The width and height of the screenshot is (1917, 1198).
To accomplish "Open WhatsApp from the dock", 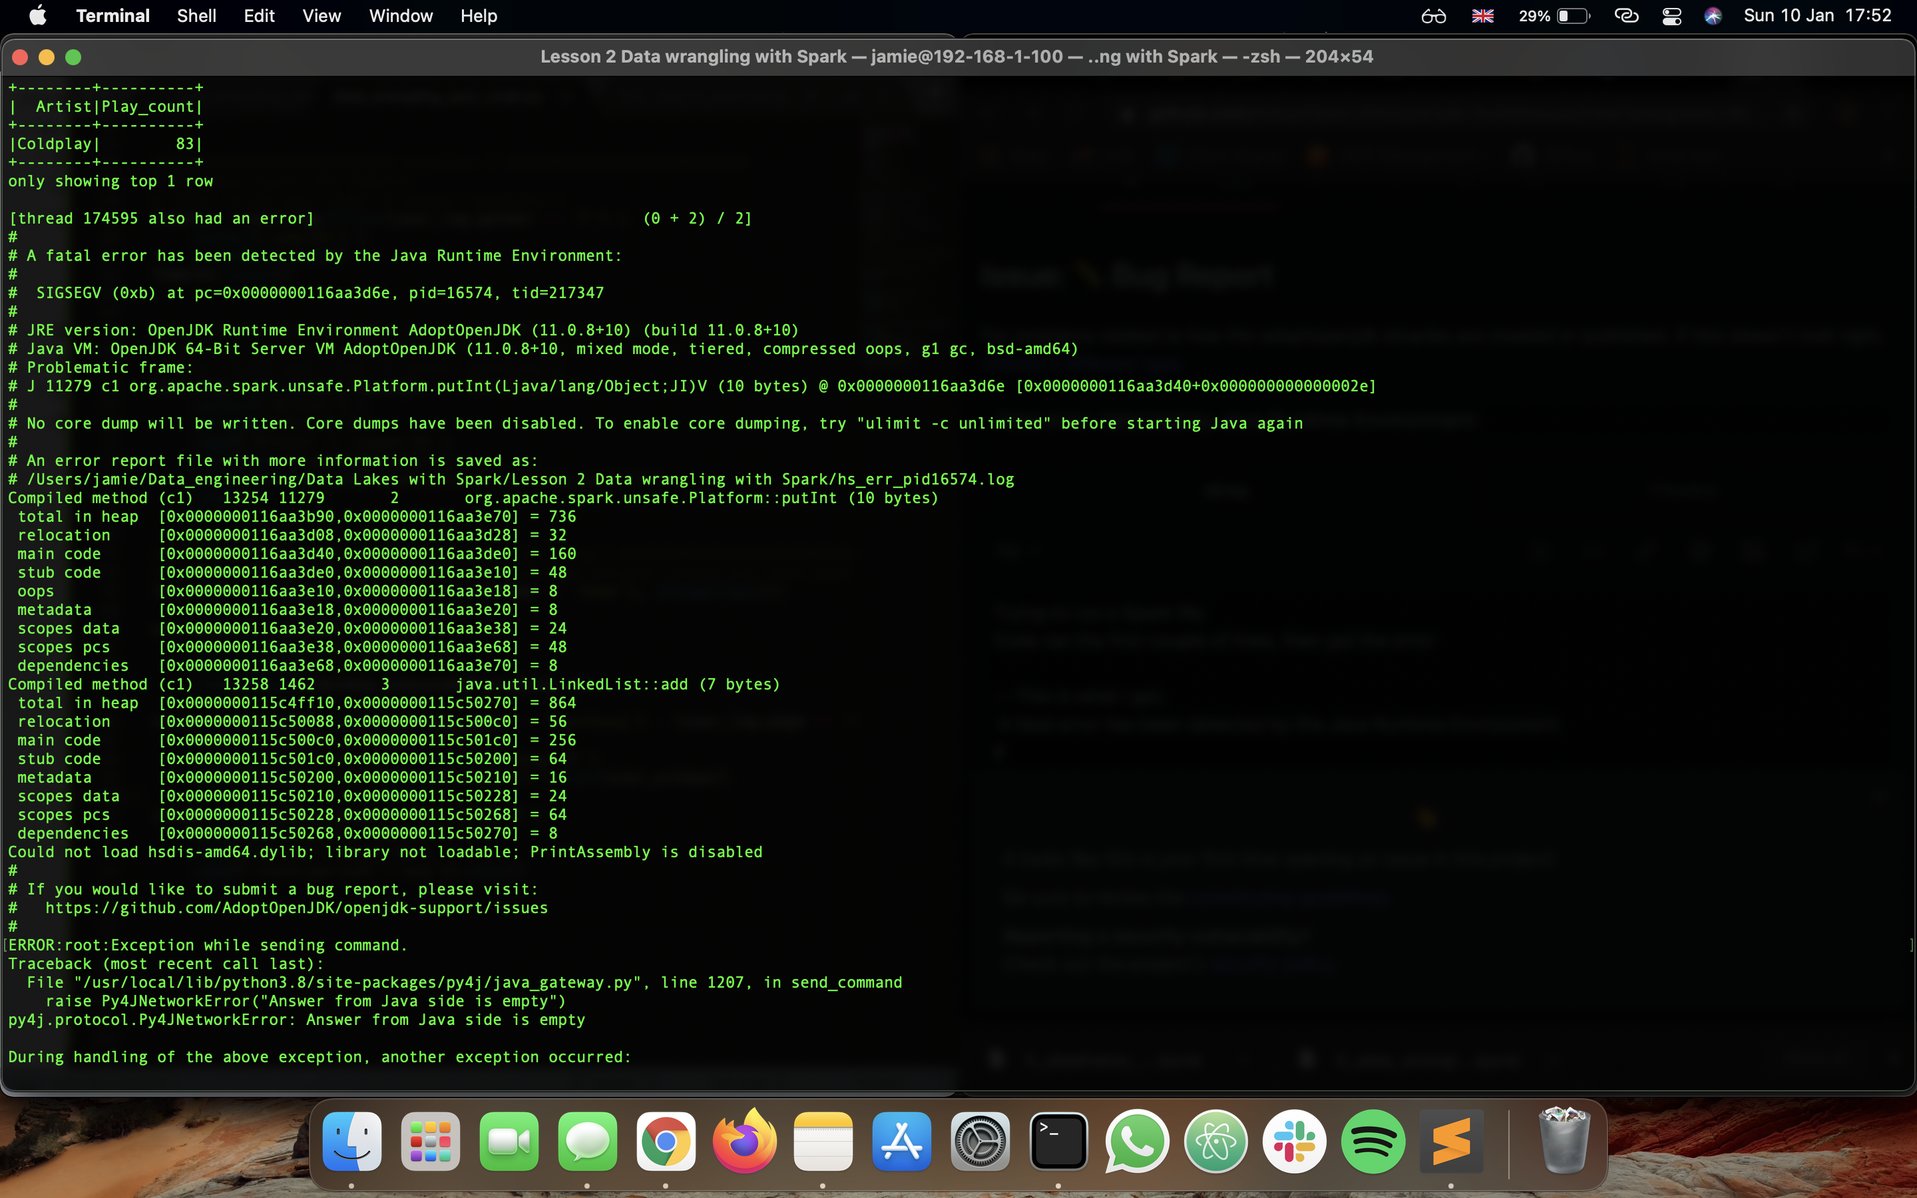I will coord(1137,1141).
